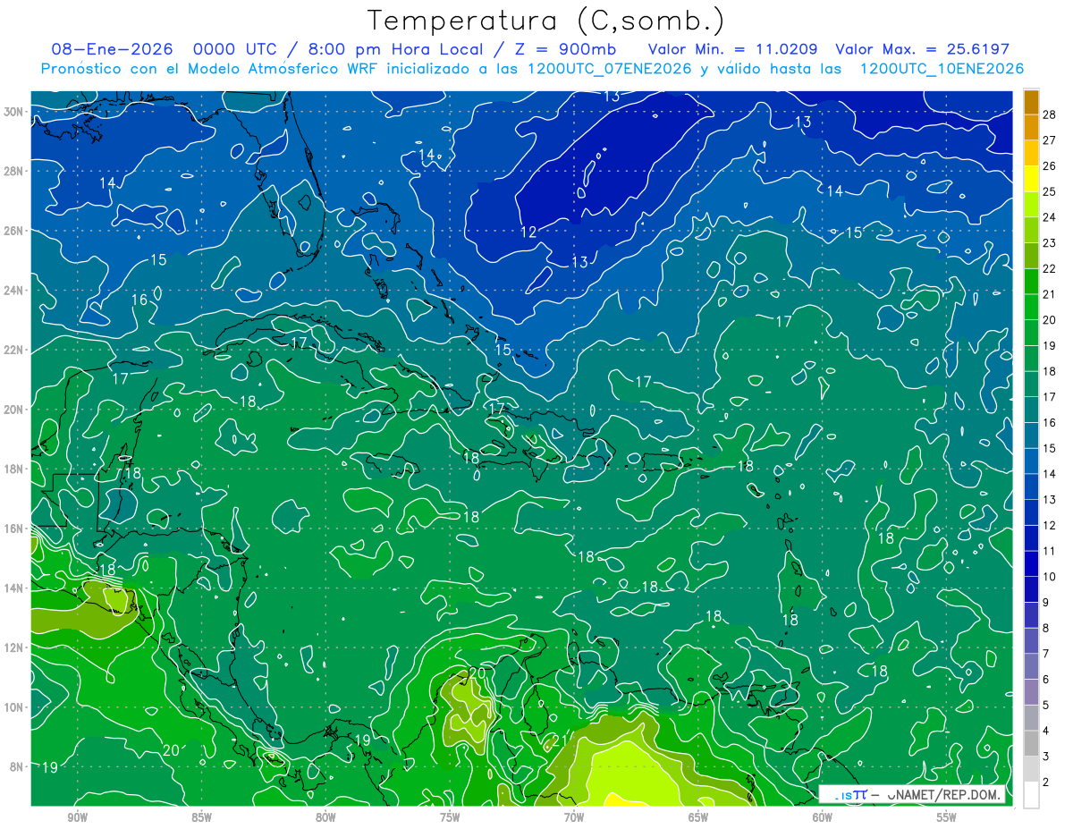1073x829 pixels.
Task: Click the purple swatch between 6 and 7
Action: (1031, 667)
